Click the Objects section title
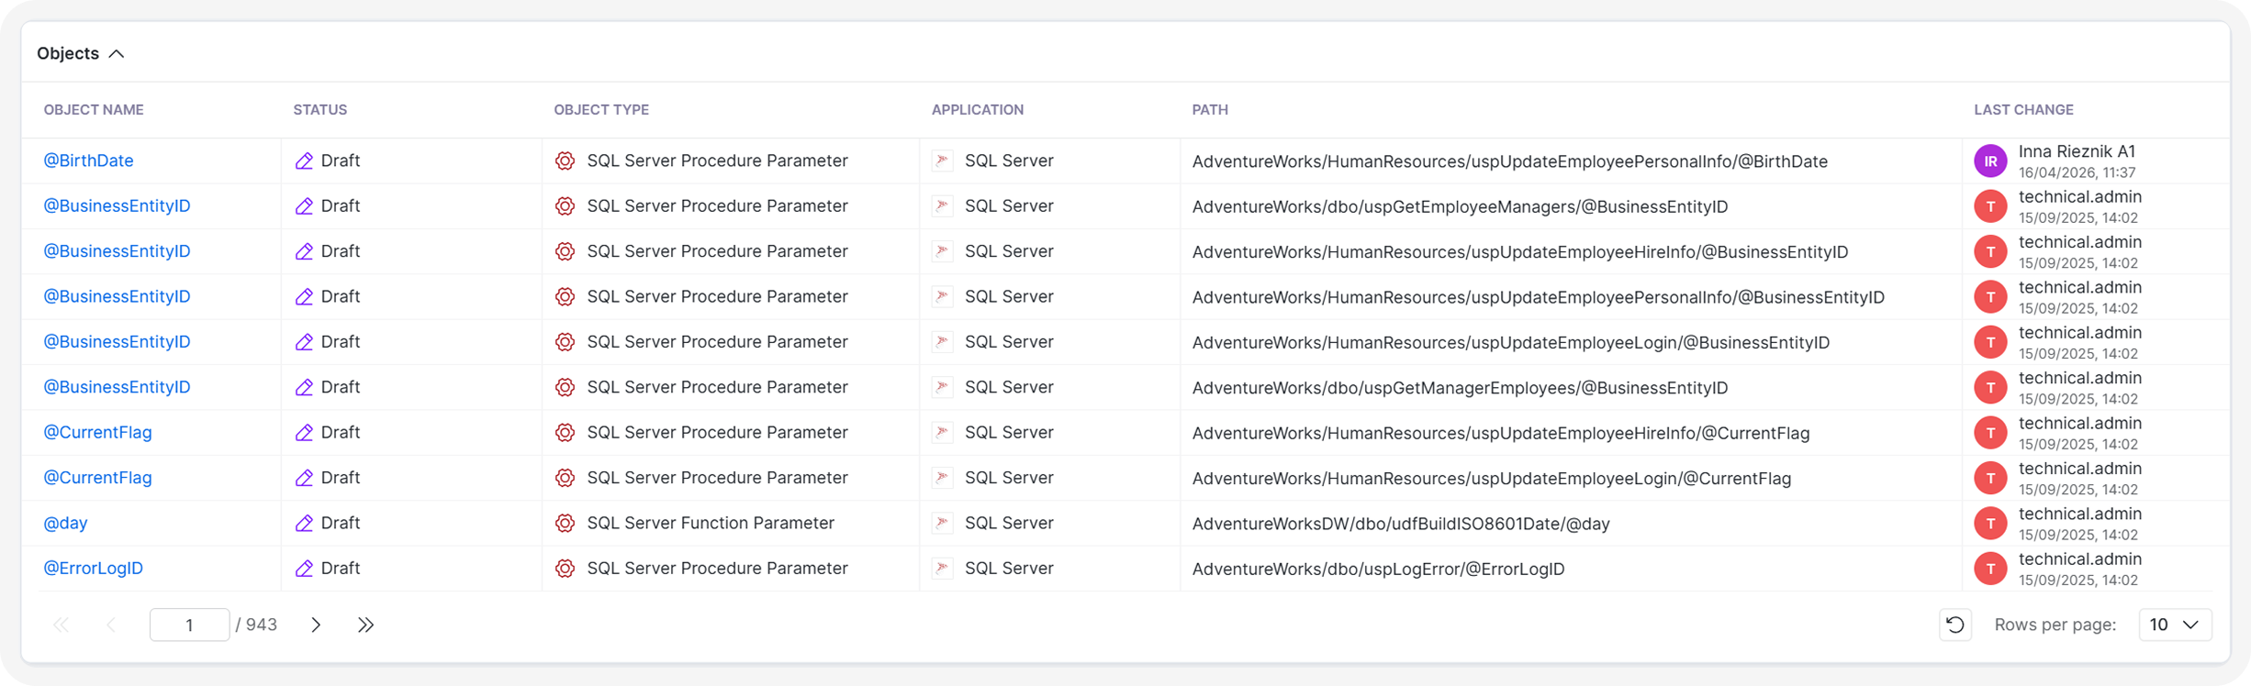The image size is (2251, 686). [x=68, y=54]
